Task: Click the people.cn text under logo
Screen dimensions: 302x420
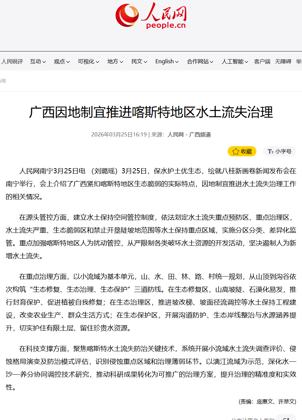Action: pyautogui.click(x=166, y=25)
